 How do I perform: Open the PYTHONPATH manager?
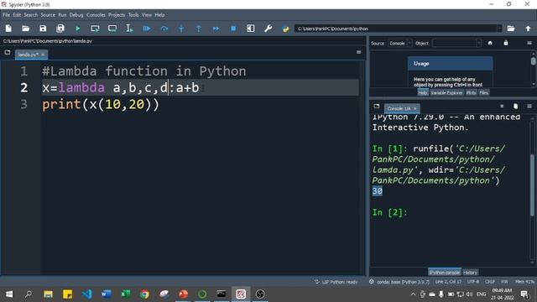pyautogui.click(x=285, y=29)
